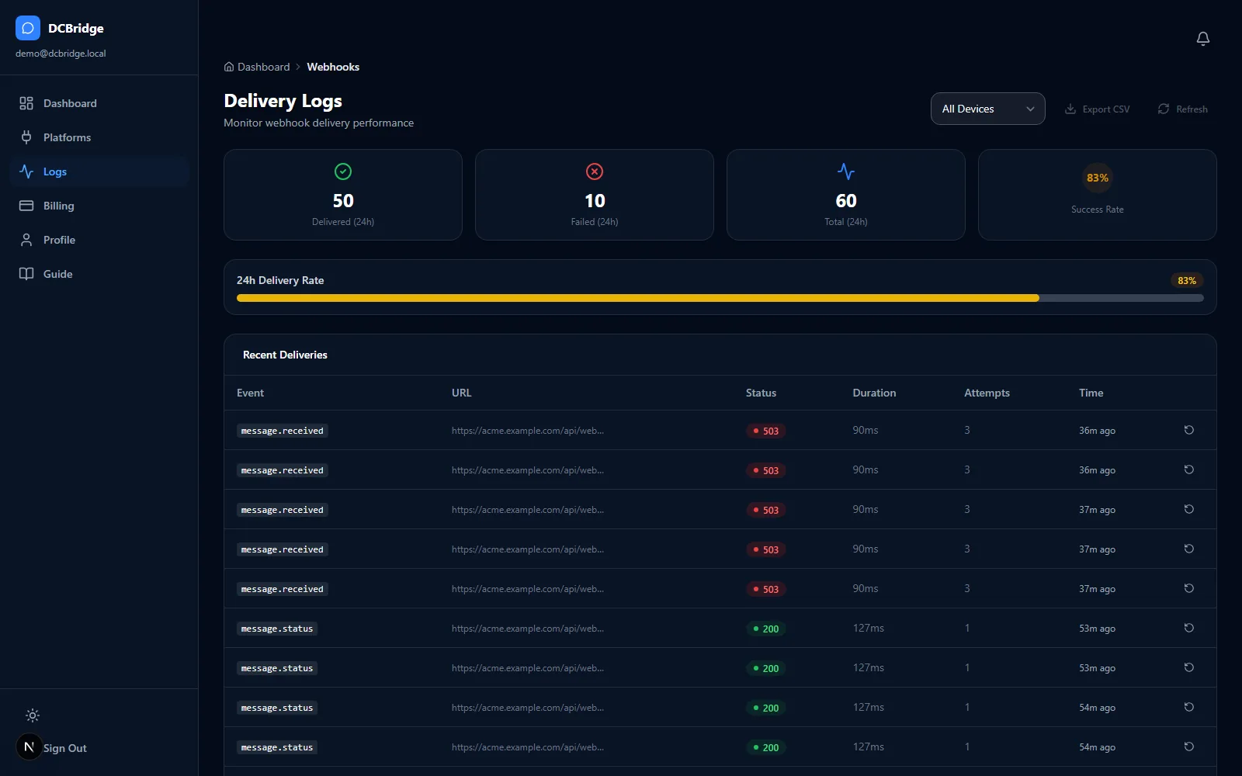
Task: Click the red Failed X icon
Action: point(595,171)
